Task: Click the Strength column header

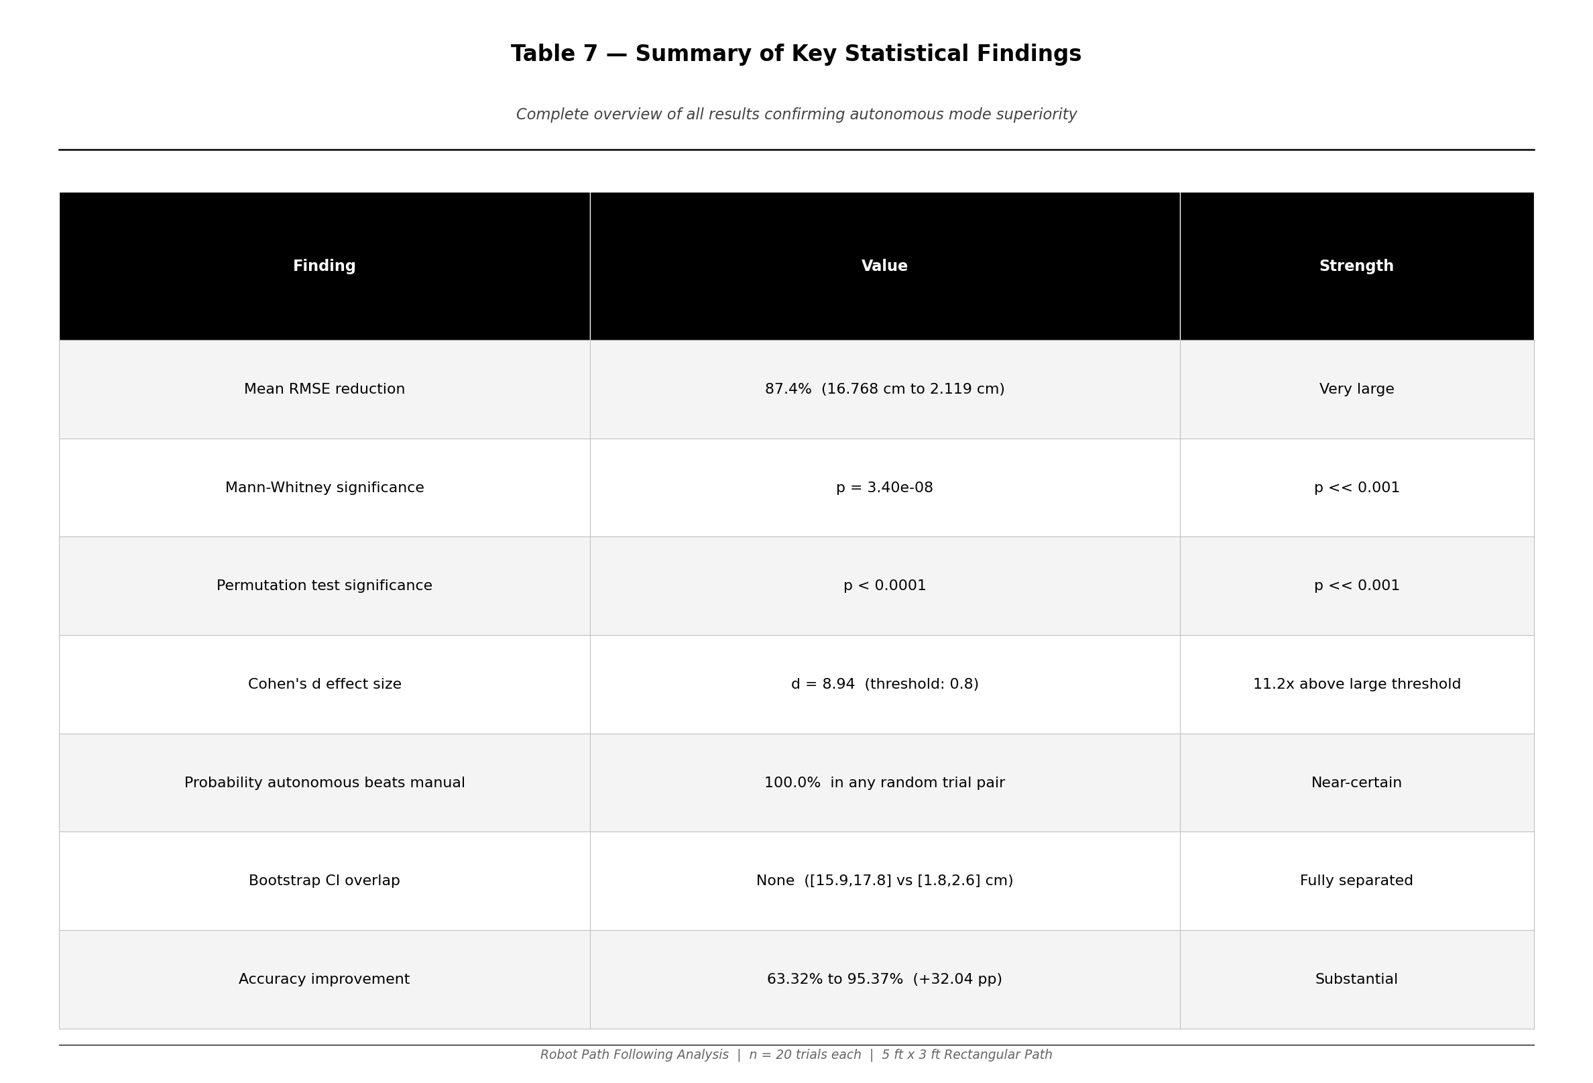Action: [1356, 266]
